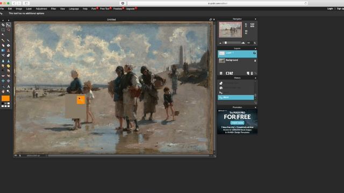
Task: Select the Brush tool
Action: [9, 41]
